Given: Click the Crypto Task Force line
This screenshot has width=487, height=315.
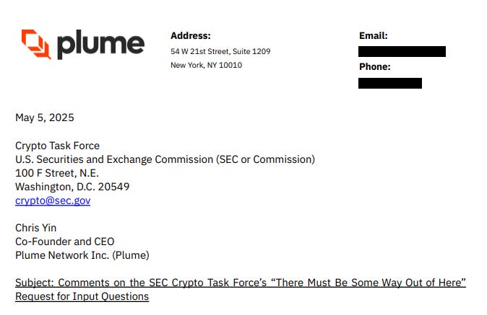Looking at the screenshot, I should coord(58,146).
